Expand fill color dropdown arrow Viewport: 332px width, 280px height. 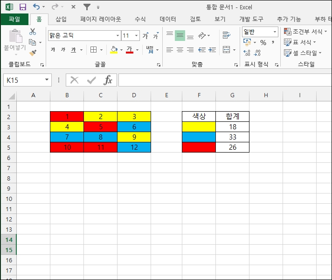pos(122,50)
